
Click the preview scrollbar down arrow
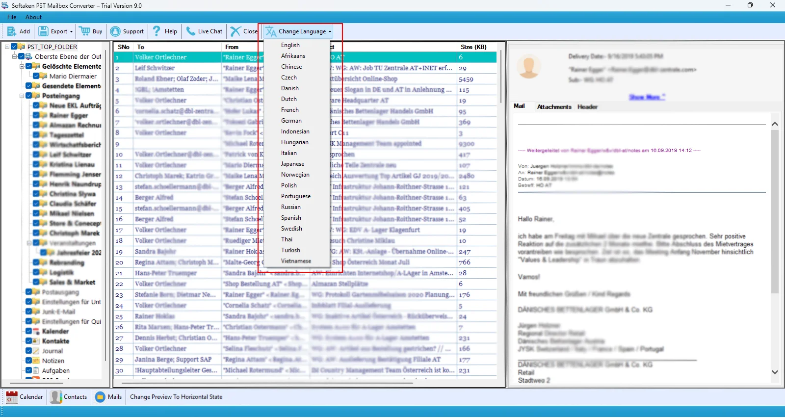(775, 372)
